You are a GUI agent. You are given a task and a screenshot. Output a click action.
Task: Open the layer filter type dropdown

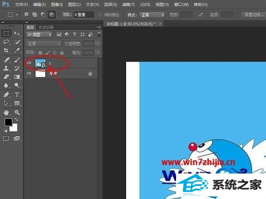39,34
